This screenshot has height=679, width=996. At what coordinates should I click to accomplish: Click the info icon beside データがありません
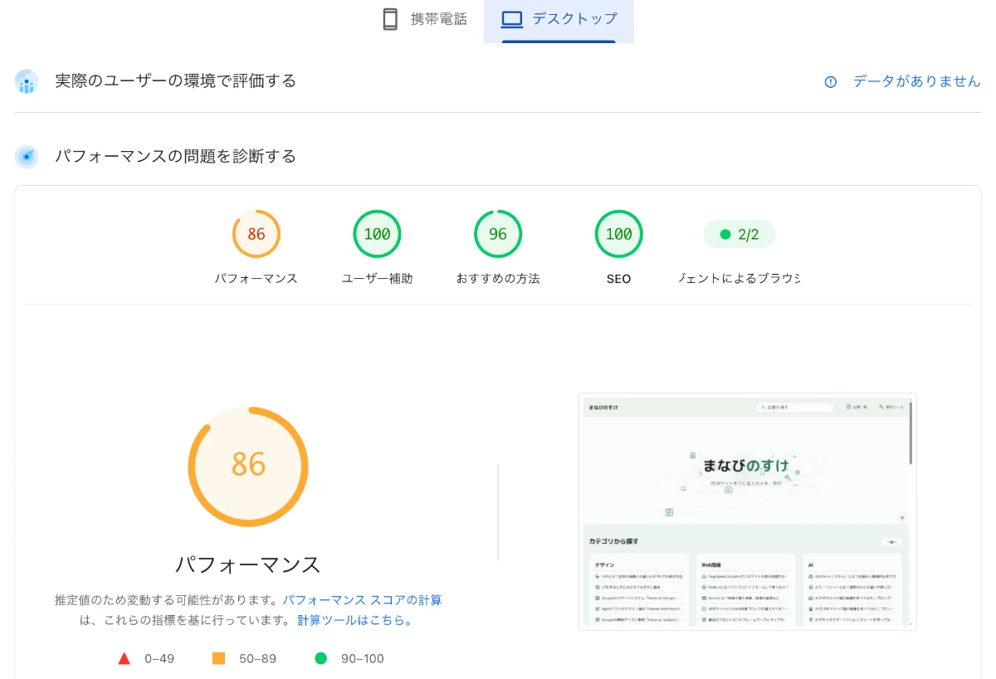click(x=831, y=81)
